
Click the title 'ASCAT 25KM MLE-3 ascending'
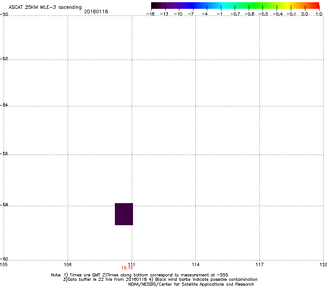click(x=45, y=7)
